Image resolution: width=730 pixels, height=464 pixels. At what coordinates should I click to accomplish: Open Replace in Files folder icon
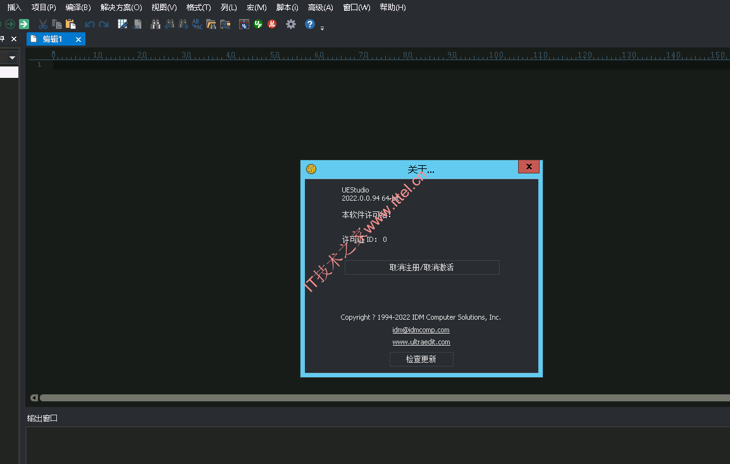(225, 24)
